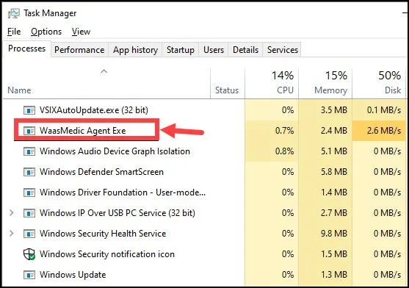Viewport: 409px width, 288px height.
Task: Click the Windows Security notification shield icon
Action: [x=29, y=254]
